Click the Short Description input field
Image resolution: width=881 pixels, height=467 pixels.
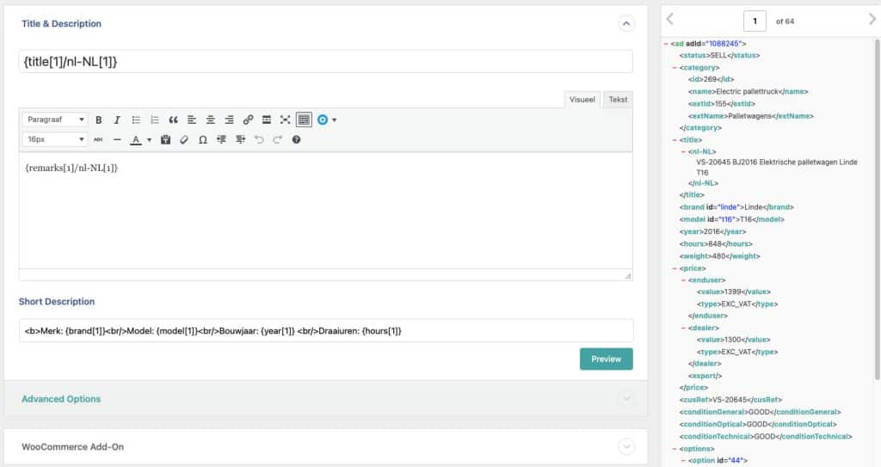click(326, 331)
